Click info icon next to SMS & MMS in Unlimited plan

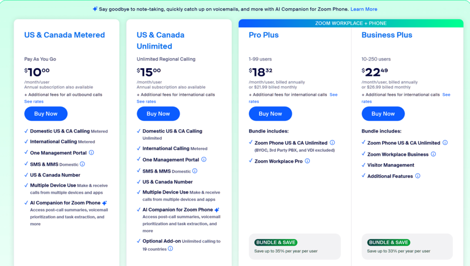click(x=195, y=171)
